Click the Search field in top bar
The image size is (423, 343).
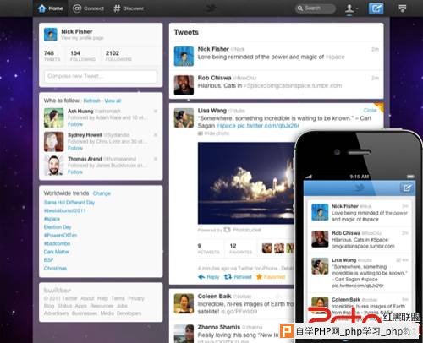point(316,8)
